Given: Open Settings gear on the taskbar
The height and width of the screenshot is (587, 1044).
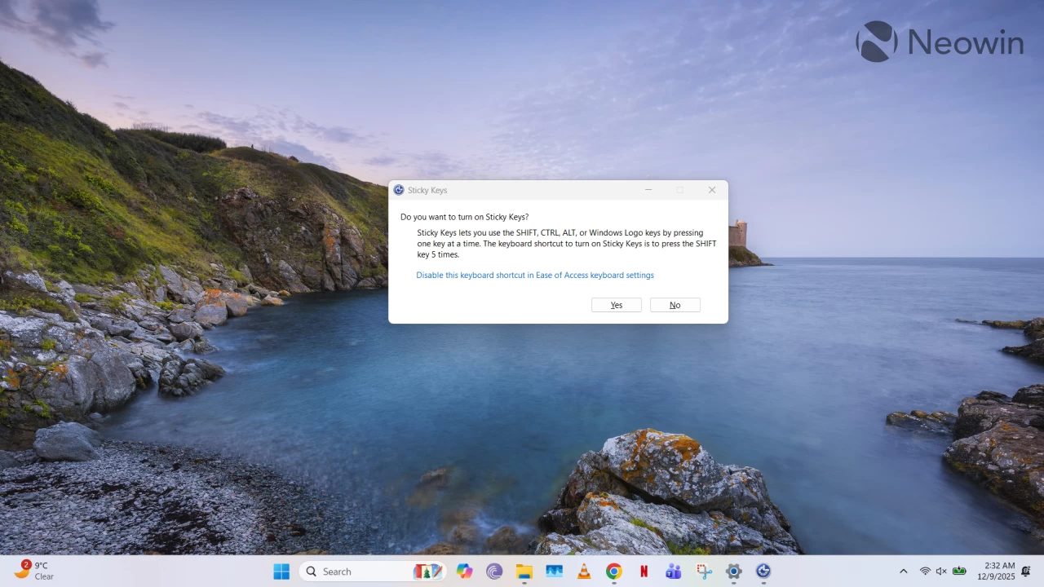Looking at the screenshot, I should click(x=734, y=572).
